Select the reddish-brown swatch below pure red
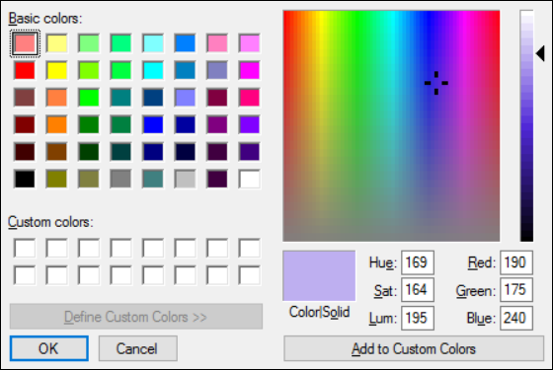The height and width of the screenshot is (370, 553). coord(25,98)
